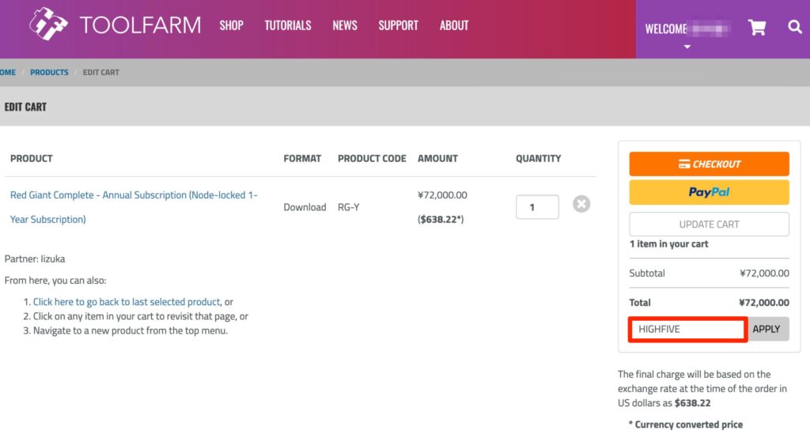Go to Home breadcrumb link
Screen dimensions: 810x434
pyautogui.click(x=8, y=72)
